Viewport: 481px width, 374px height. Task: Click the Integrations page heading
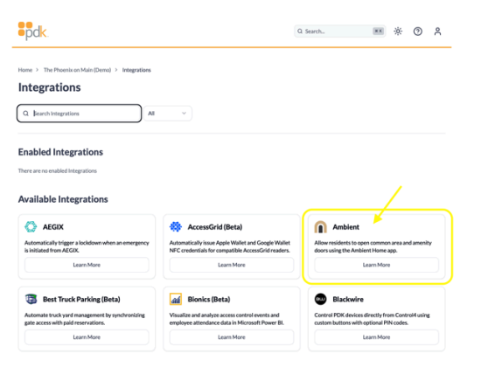pos(49,87)
